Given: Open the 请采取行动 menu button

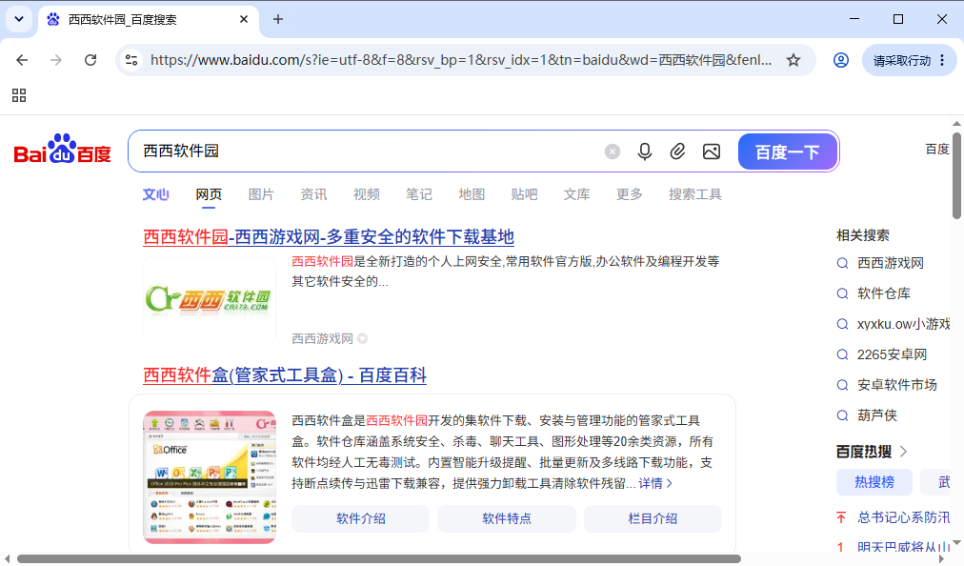Looking at the screenshot, I should click(910, 60).
